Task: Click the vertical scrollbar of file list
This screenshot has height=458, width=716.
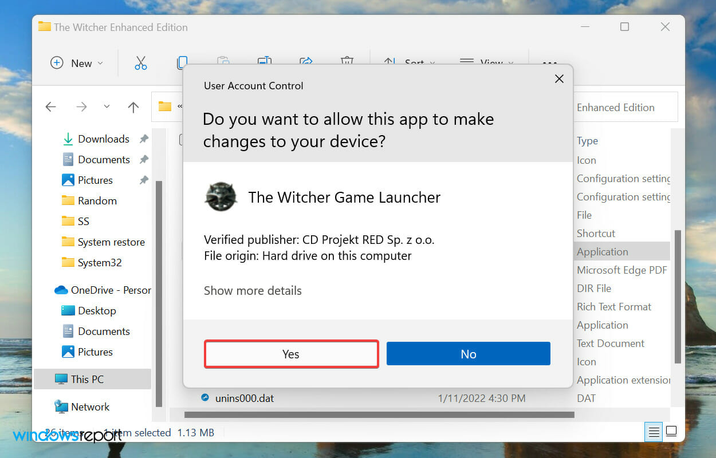Action: [678, 297]
